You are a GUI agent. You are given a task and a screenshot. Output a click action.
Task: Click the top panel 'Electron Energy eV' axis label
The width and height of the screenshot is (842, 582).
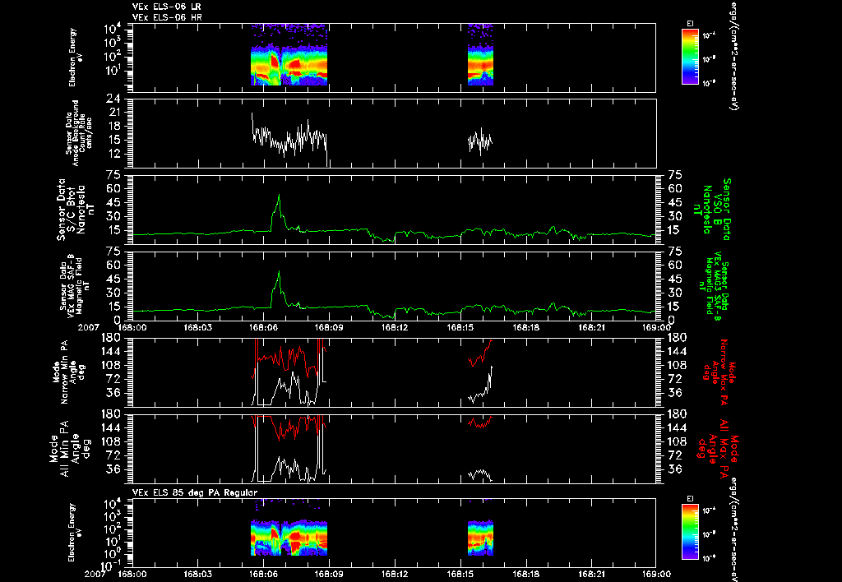(x=76, y=58)
